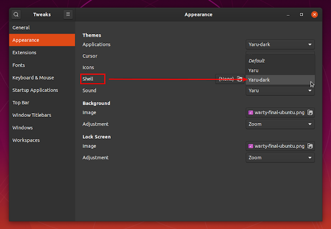Open the Workspaces section
The width and height of the screenshot is (331, 229).
pyautogui.click(x=42, y=140)
